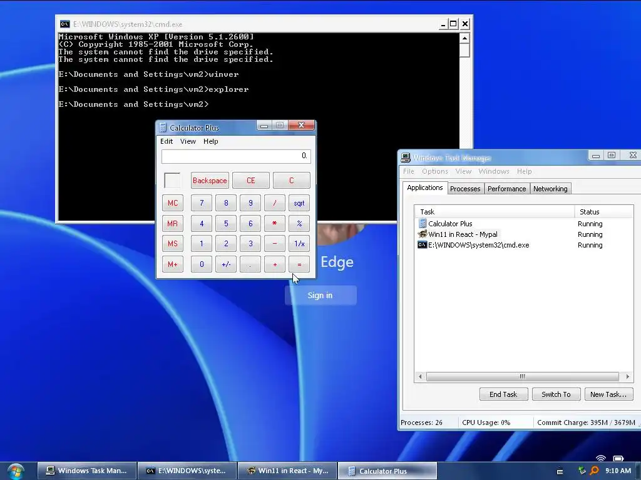Screen dimensions: 641x480
Task: Click task list scroll left arrow
Action: tap(420, 376)
